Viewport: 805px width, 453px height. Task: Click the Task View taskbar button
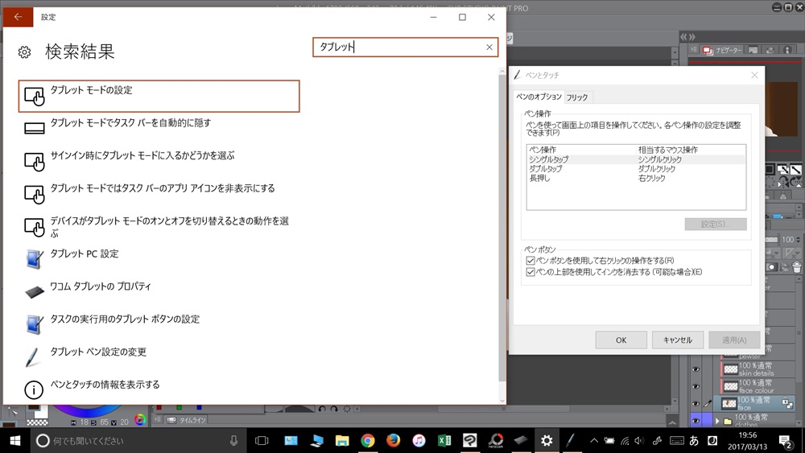coord(262,440)
